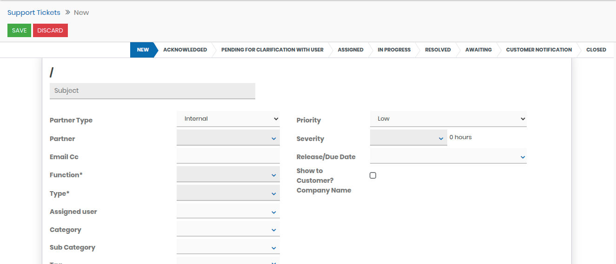The height and width of the screenshot is (264, 616).
Task: Click the Release/Due Date dropdown arrow
Action: point(523,157)
